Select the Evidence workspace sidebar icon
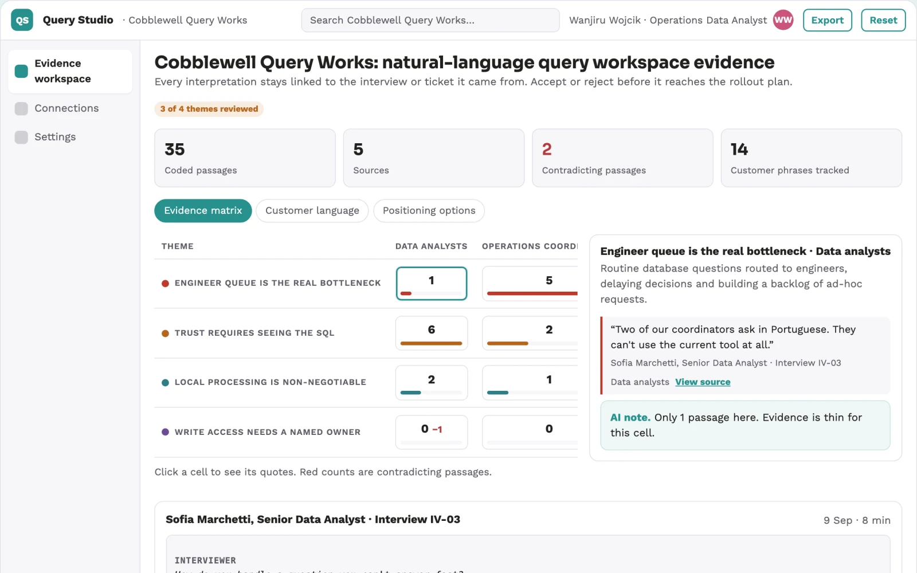Image resolution: width=917 pixels, height=573 pixels. click(x=21, y=71)
